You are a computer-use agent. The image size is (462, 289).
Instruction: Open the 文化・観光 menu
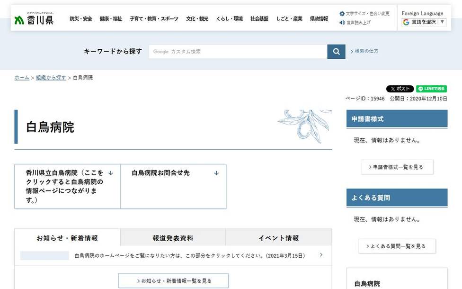[197, 18]
